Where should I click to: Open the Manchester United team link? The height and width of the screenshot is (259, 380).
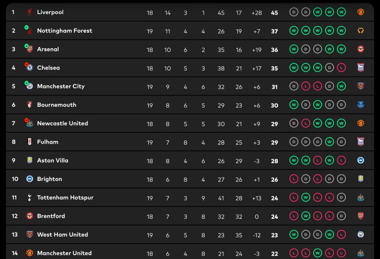click(x=65, y=253)
